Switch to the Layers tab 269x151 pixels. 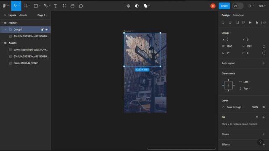pyautogui.click(x=12, y=15)
